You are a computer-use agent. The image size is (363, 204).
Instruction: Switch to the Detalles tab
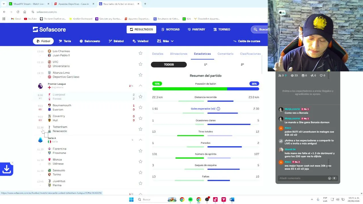pos(158,54)
